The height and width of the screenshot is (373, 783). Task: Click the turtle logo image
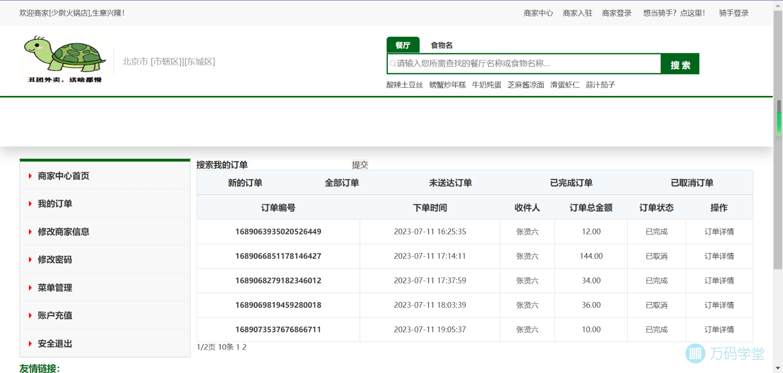tap(65, 59)
